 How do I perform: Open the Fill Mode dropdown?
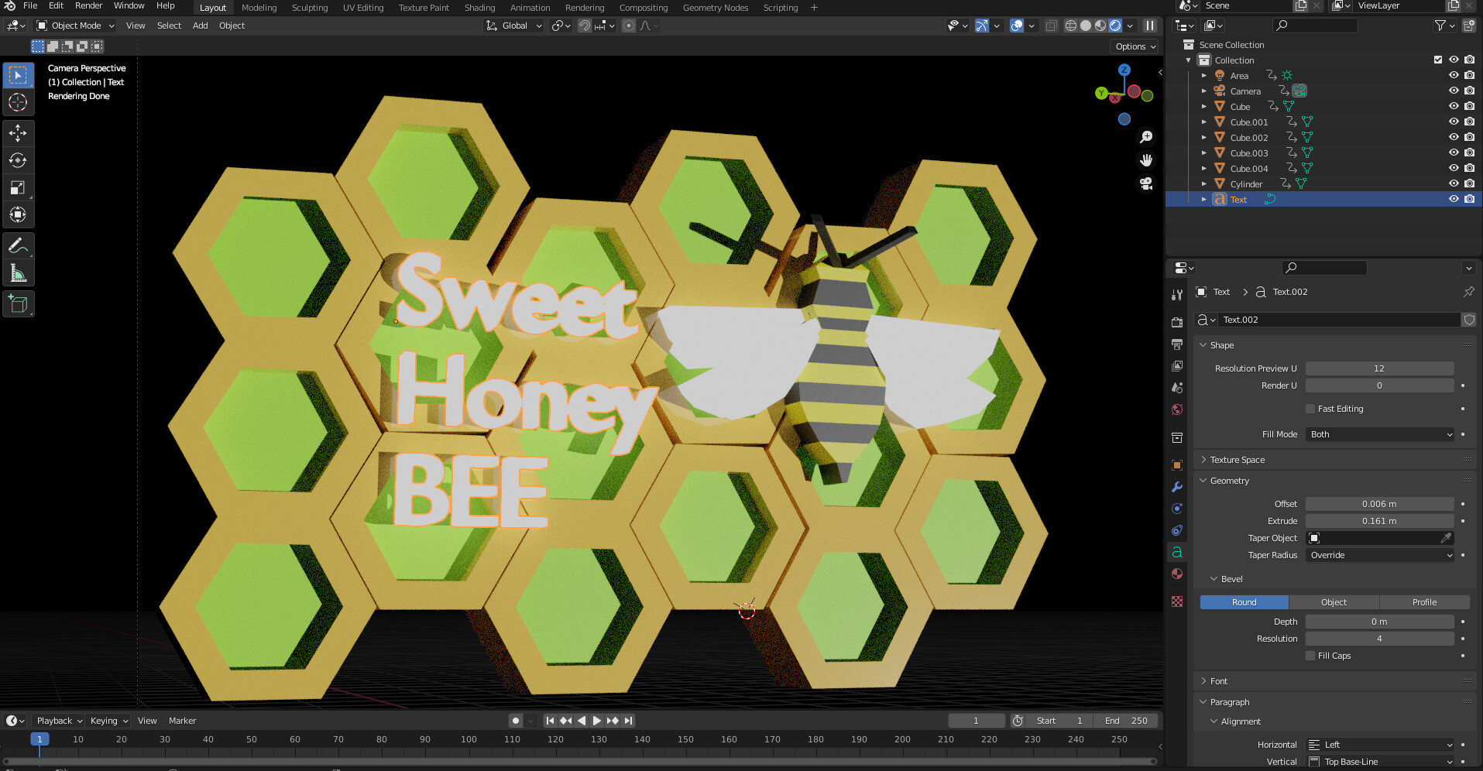1378,434
